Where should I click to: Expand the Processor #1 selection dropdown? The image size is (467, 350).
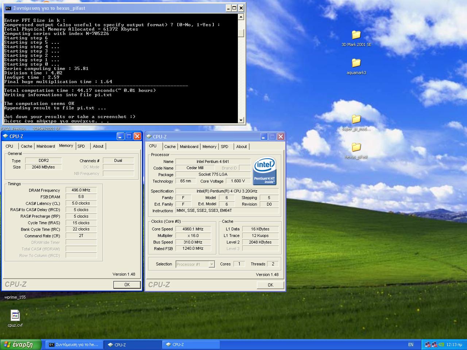pos(211,264)
